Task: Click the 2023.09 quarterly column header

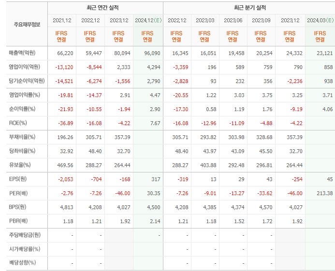Action: (x=261, y=20)
